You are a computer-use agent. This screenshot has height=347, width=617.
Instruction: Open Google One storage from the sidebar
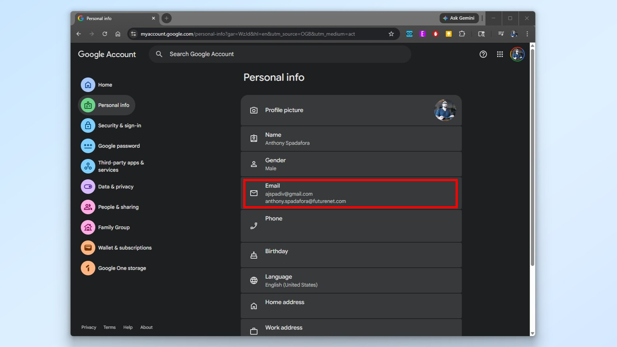coord(122,268)
